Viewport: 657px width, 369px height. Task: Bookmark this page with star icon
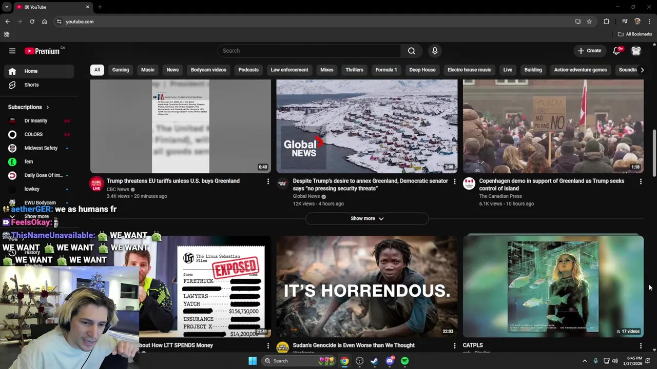(589, 22)
